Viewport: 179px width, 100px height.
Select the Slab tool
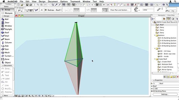pyautogui.click(x=7, y=46)
